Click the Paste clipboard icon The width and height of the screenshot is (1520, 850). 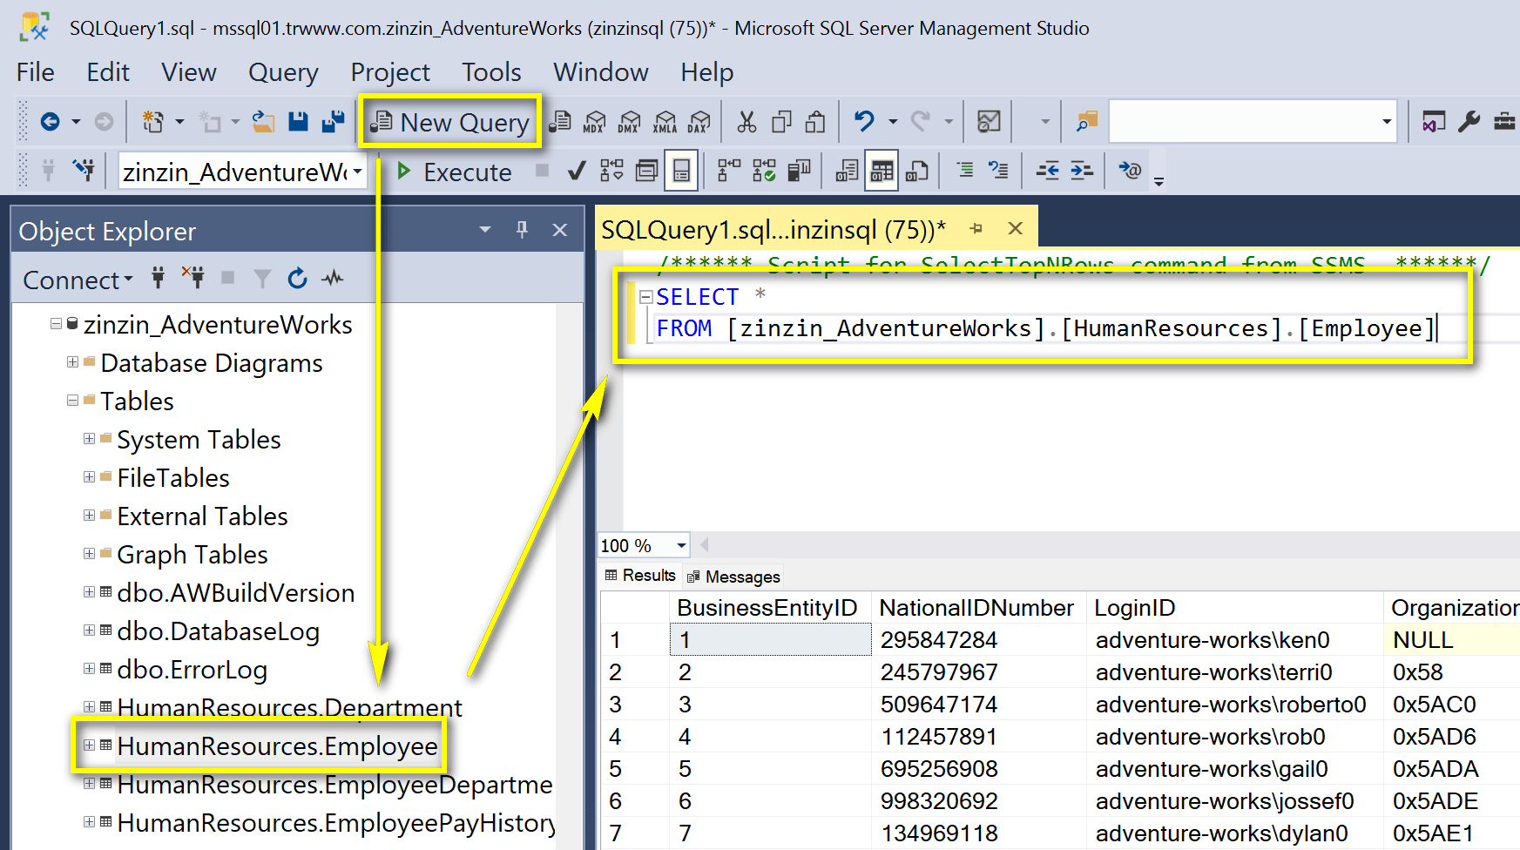pos(815,122)
